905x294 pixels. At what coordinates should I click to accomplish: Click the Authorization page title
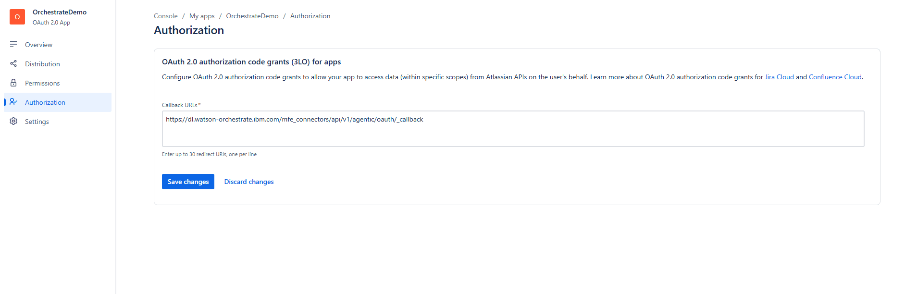(x=189, y=30)
